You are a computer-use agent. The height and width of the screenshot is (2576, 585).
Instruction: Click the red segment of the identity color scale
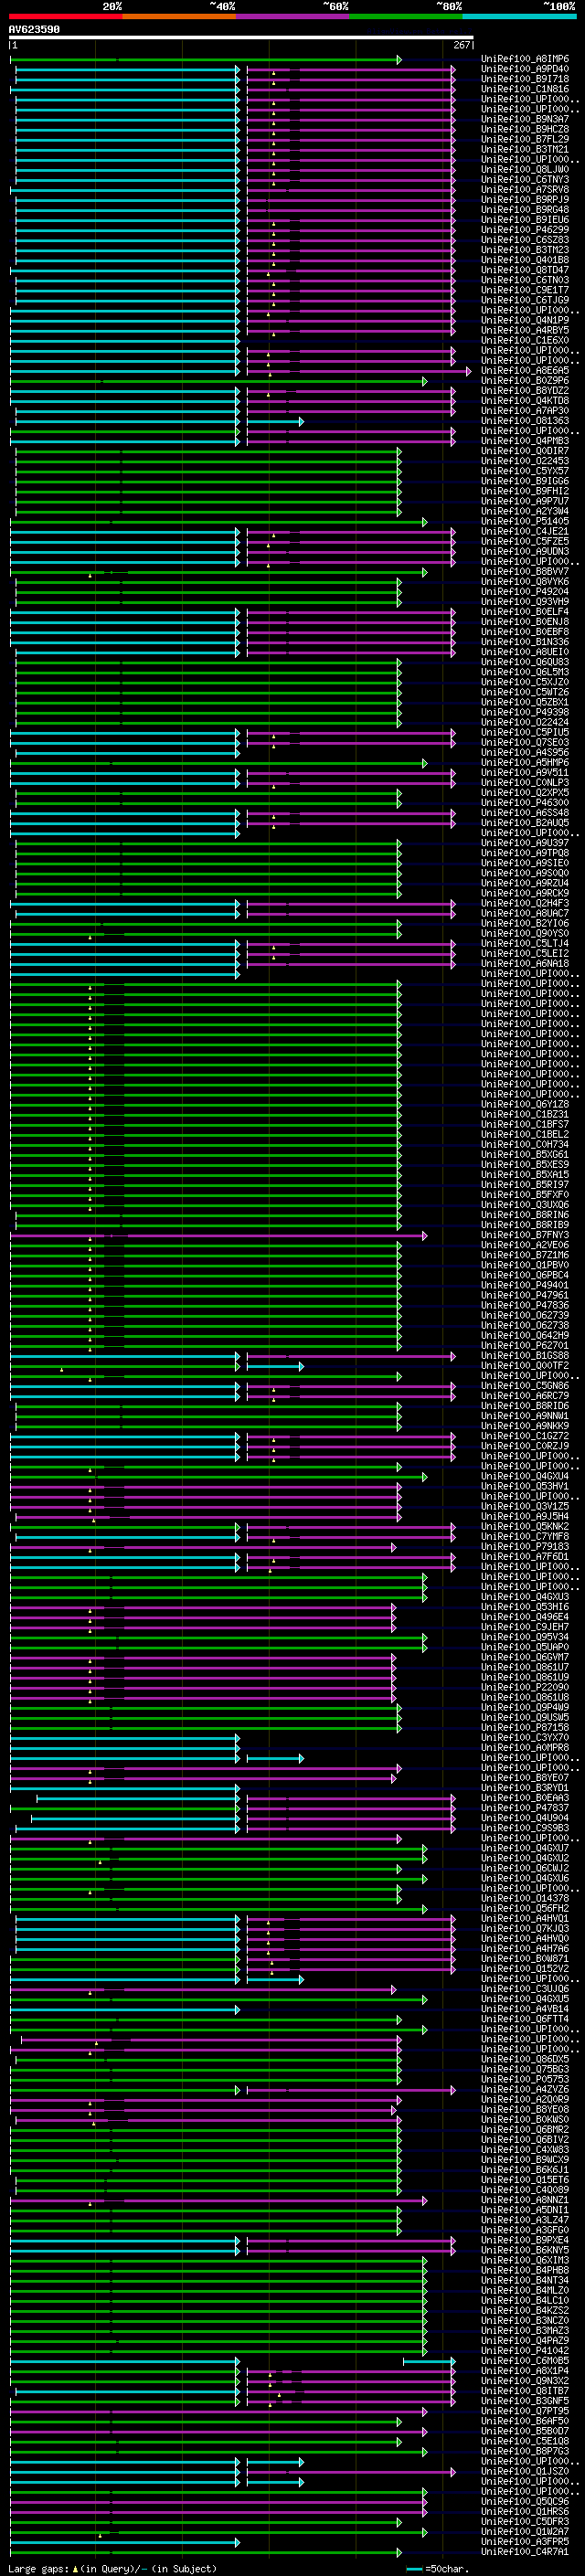point(65,16)
